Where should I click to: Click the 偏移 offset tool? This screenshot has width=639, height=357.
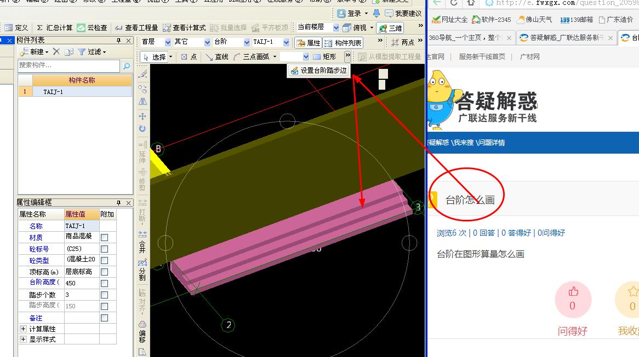pyautogui.click(x=142, y=332)
